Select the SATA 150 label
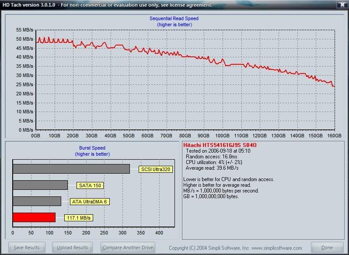The width and height of the screenshot is (349, 255). [90, 185]
